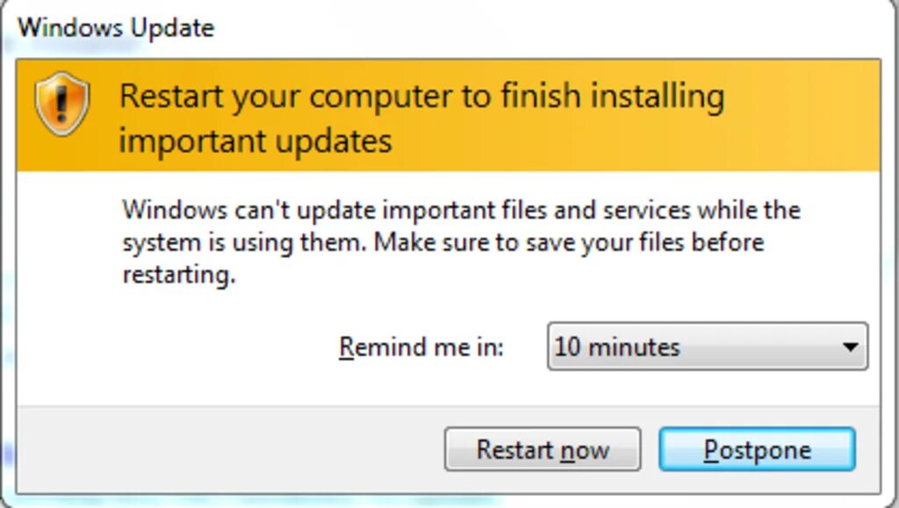Click the "Remind me in:" label
Viewport: 899px width, 508px height.
421,347
